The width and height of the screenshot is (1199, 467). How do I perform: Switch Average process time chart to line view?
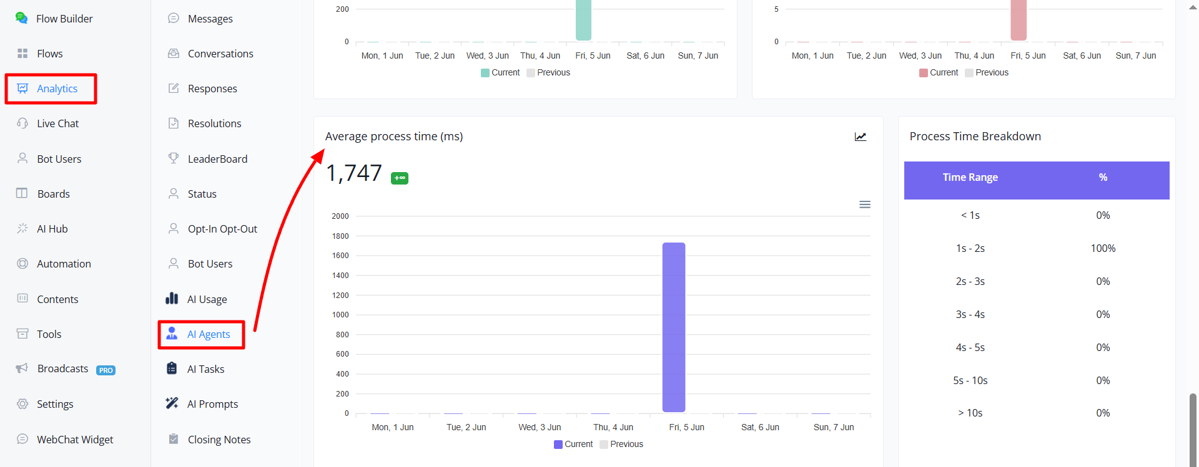pyautogui.click(x=861, y=137)
